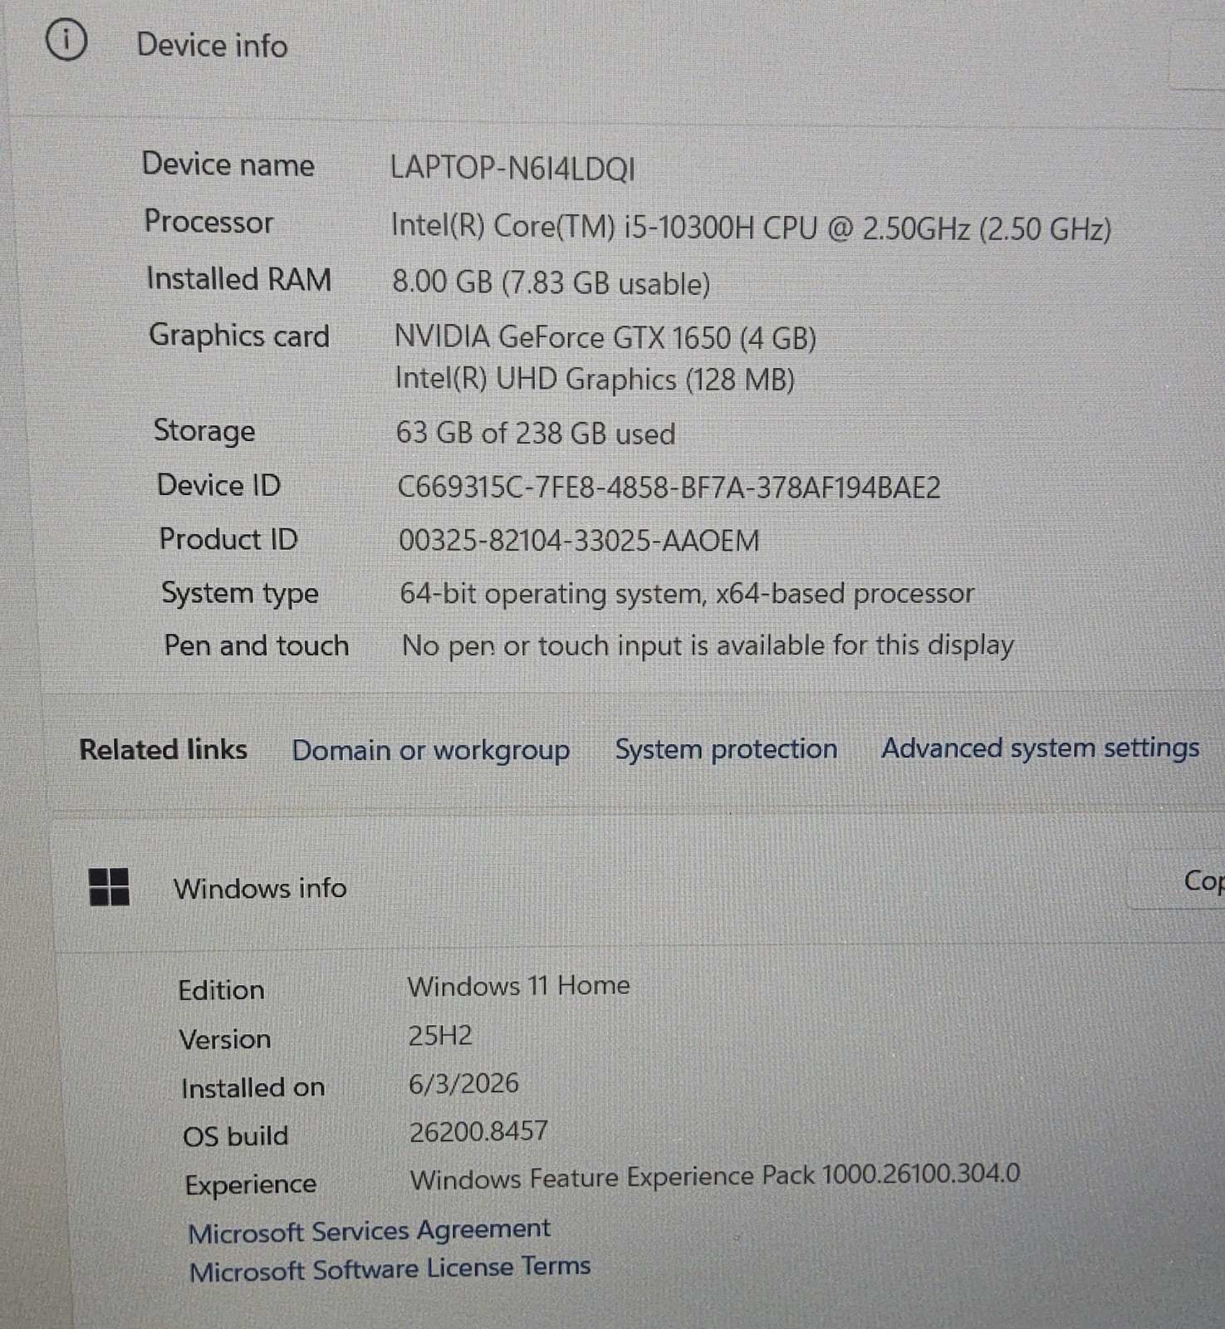Open Microsoft Services Agreement link
1225x1329 pixels.
(370, 1230)
